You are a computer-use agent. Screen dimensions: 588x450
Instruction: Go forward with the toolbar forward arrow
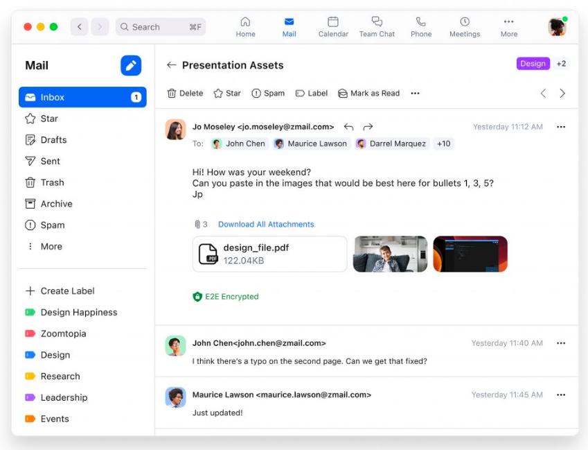[x=100, y=26]
